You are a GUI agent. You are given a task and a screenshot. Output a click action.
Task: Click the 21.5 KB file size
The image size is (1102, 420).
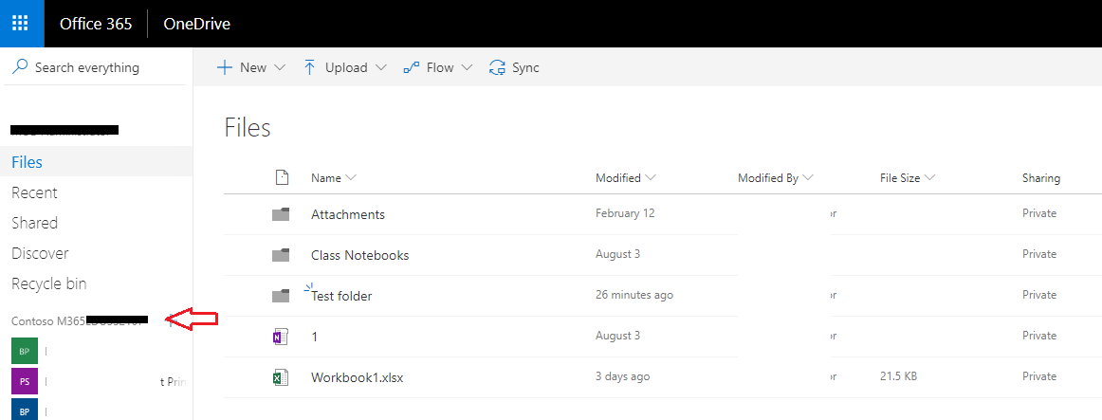[898, 375]
